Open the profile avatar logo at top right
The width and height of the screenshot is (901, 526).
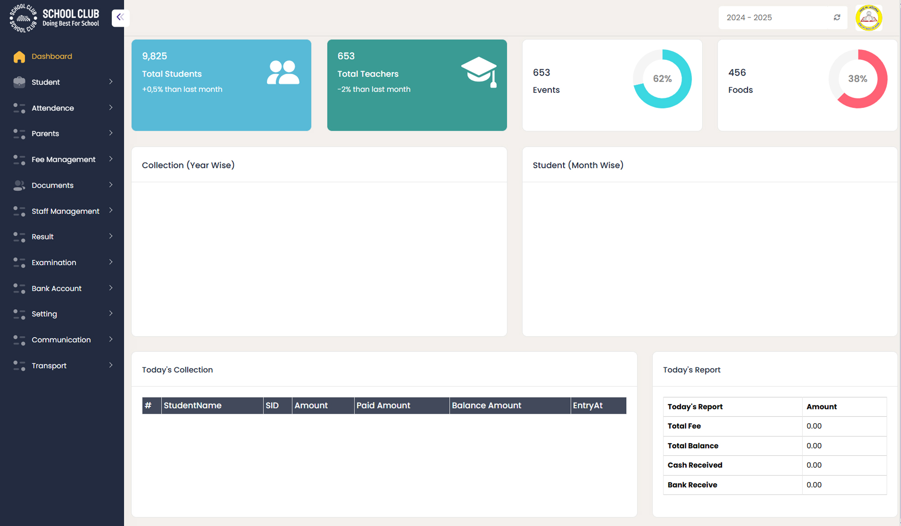pyautogui.click(x=868, y=18)
